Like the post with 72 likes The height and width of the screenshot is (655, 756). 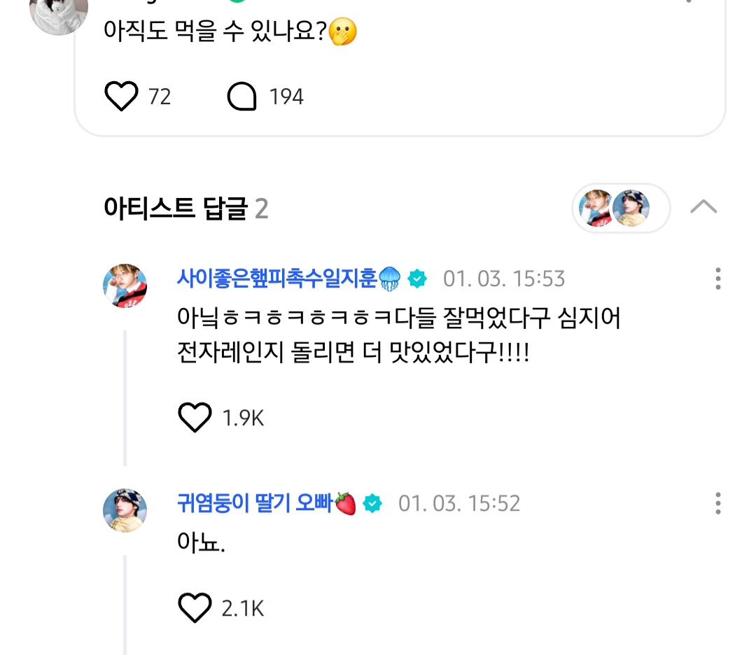[x=121, y=96]
